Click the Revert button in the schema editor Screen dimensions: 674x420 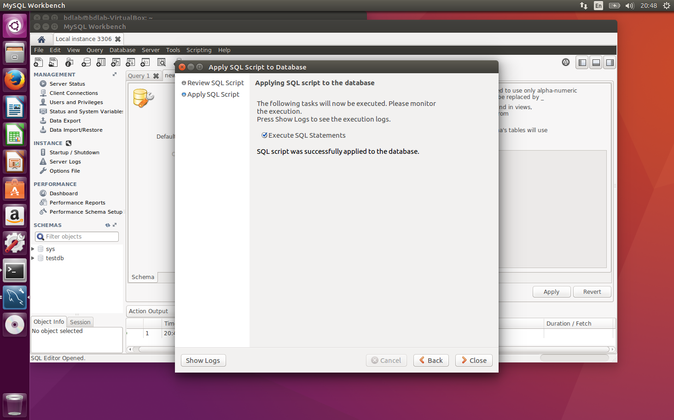[x=592, y=292]
